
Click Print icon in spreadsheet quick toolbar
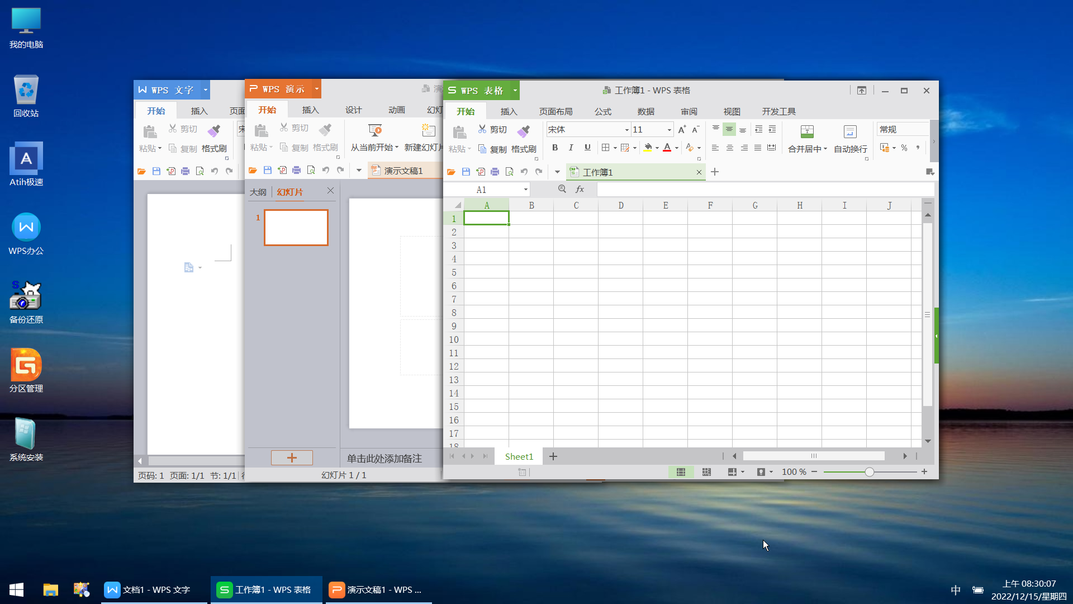click(495, 172)
